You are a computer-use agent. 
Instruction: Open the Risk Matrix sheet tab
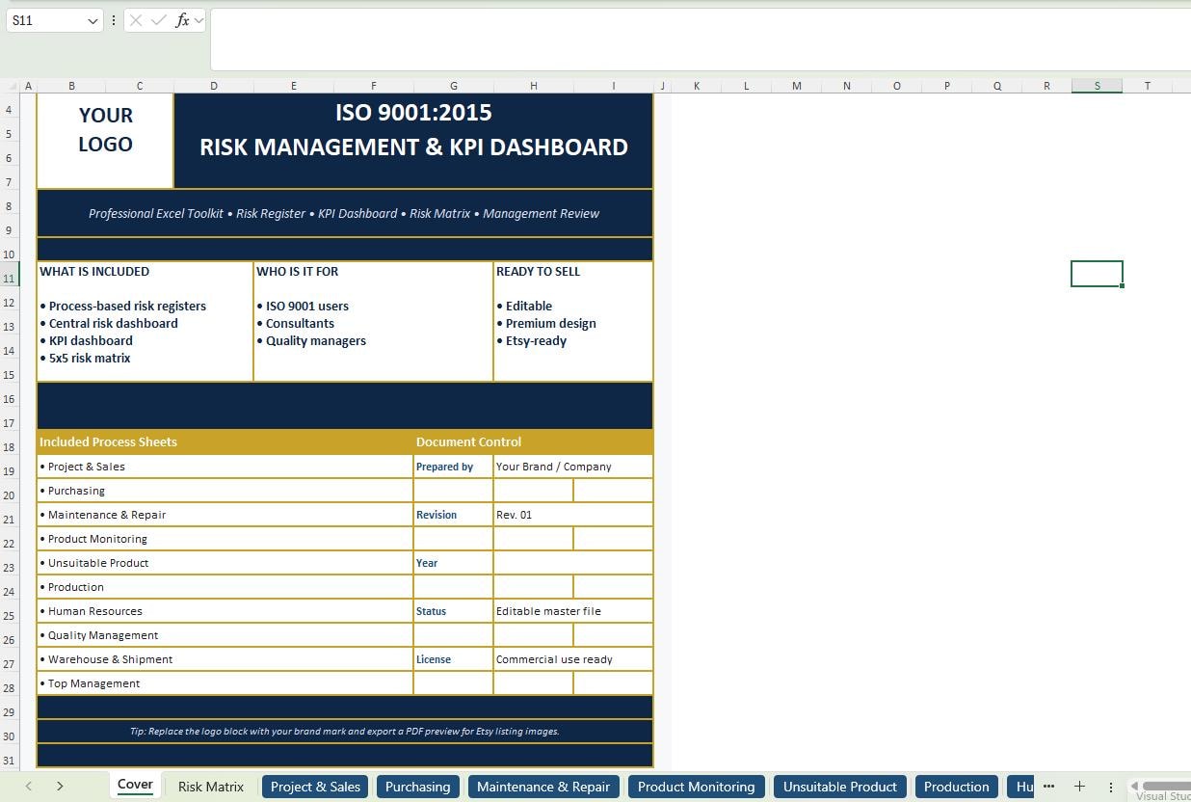pos(211,787)
